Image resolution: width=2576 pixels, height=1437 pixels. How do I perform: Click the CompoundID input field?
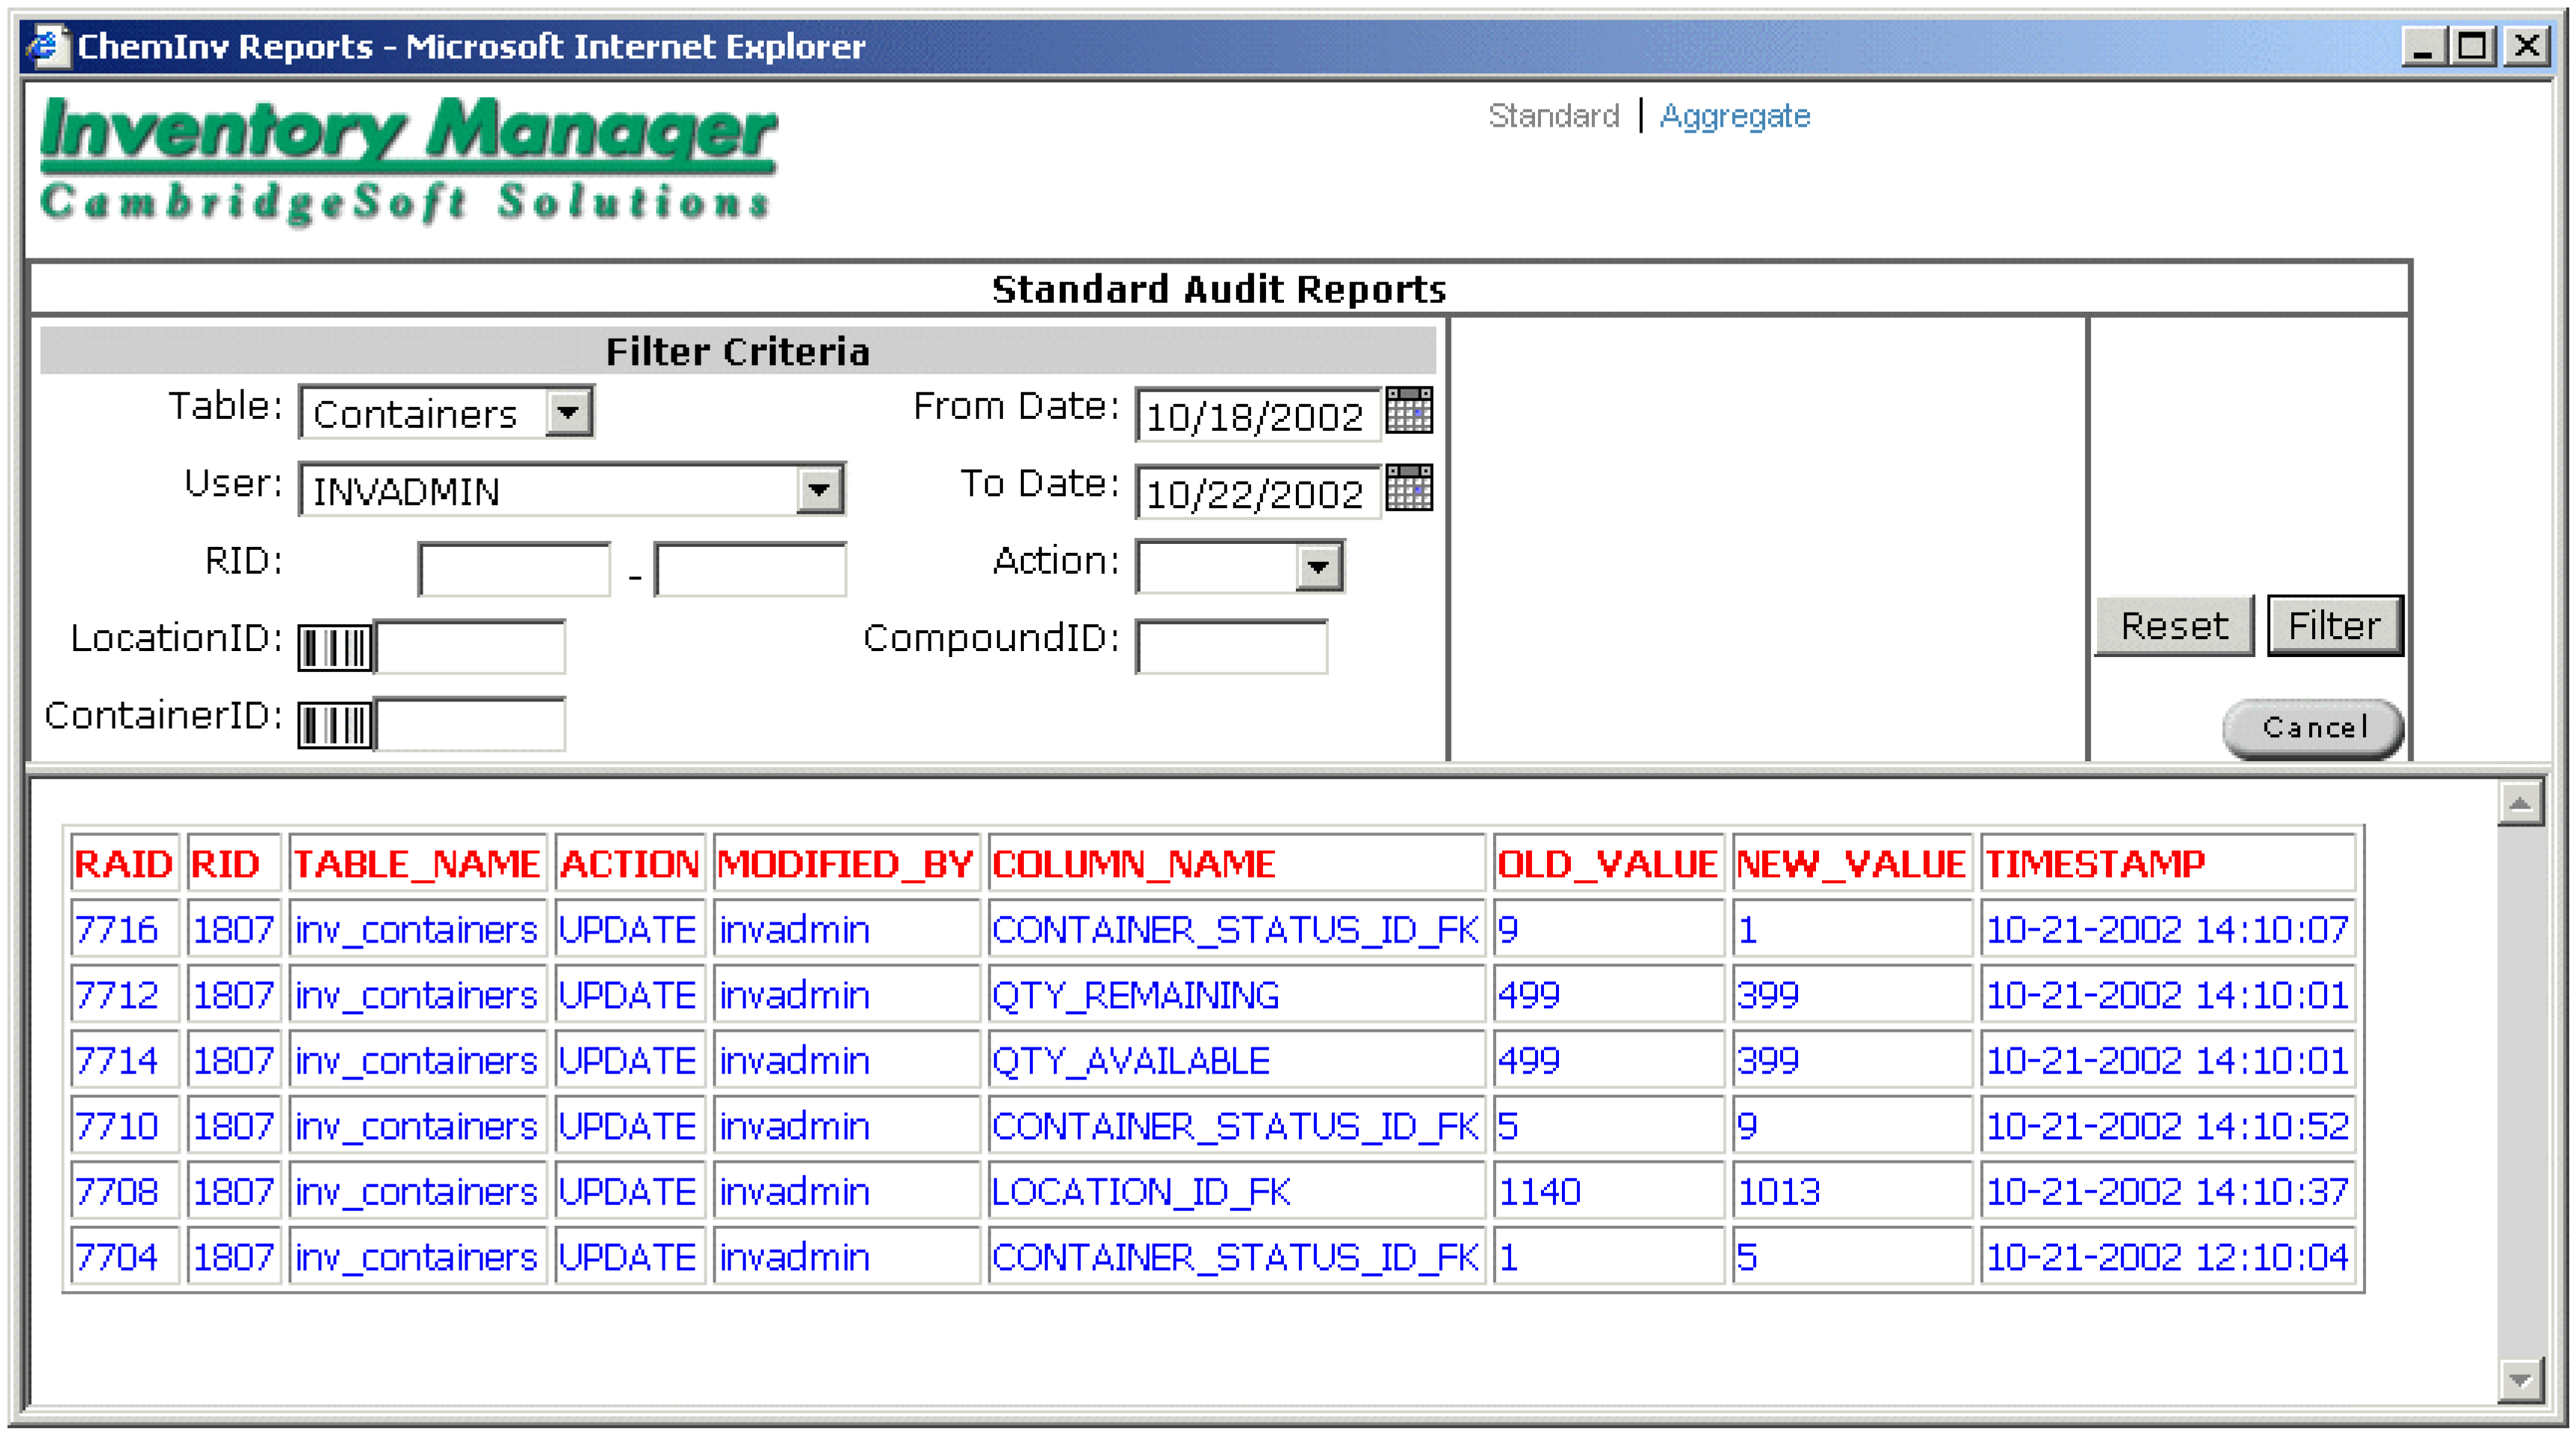(1231, 647)
